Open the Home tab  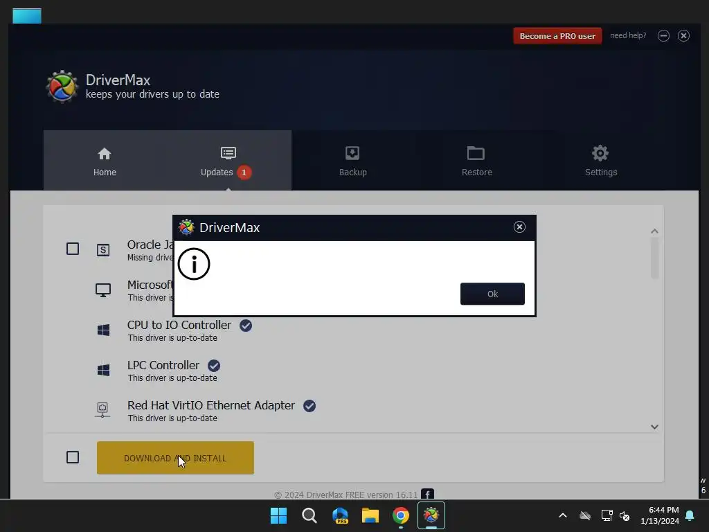[x=105, y=161]
